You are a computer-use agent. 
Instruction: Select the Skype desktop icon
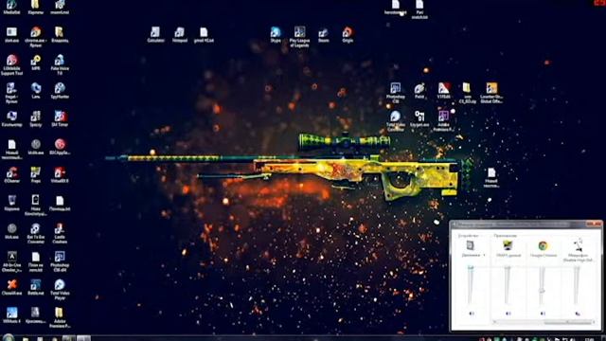pos(276,33)
